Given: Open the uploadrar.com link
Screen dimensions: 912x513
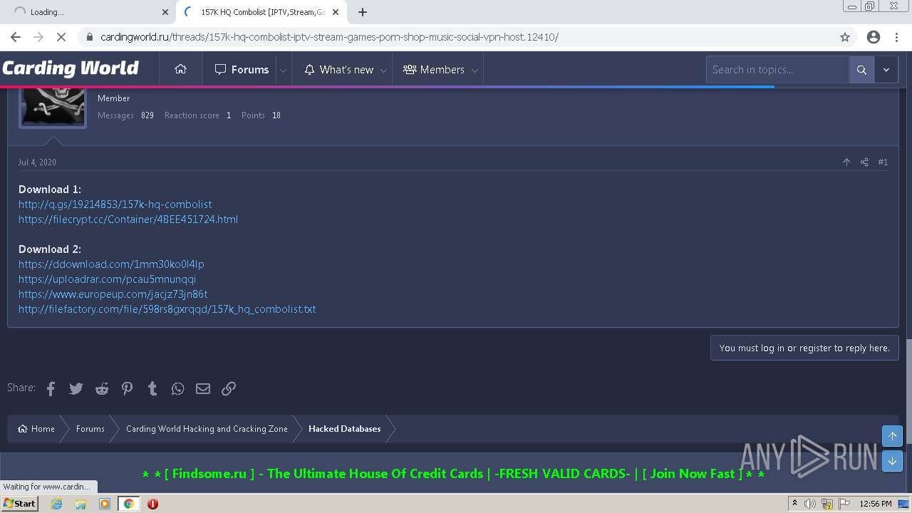Looking at the screenshot, I should pyautogui.click(x=107, y=279).
